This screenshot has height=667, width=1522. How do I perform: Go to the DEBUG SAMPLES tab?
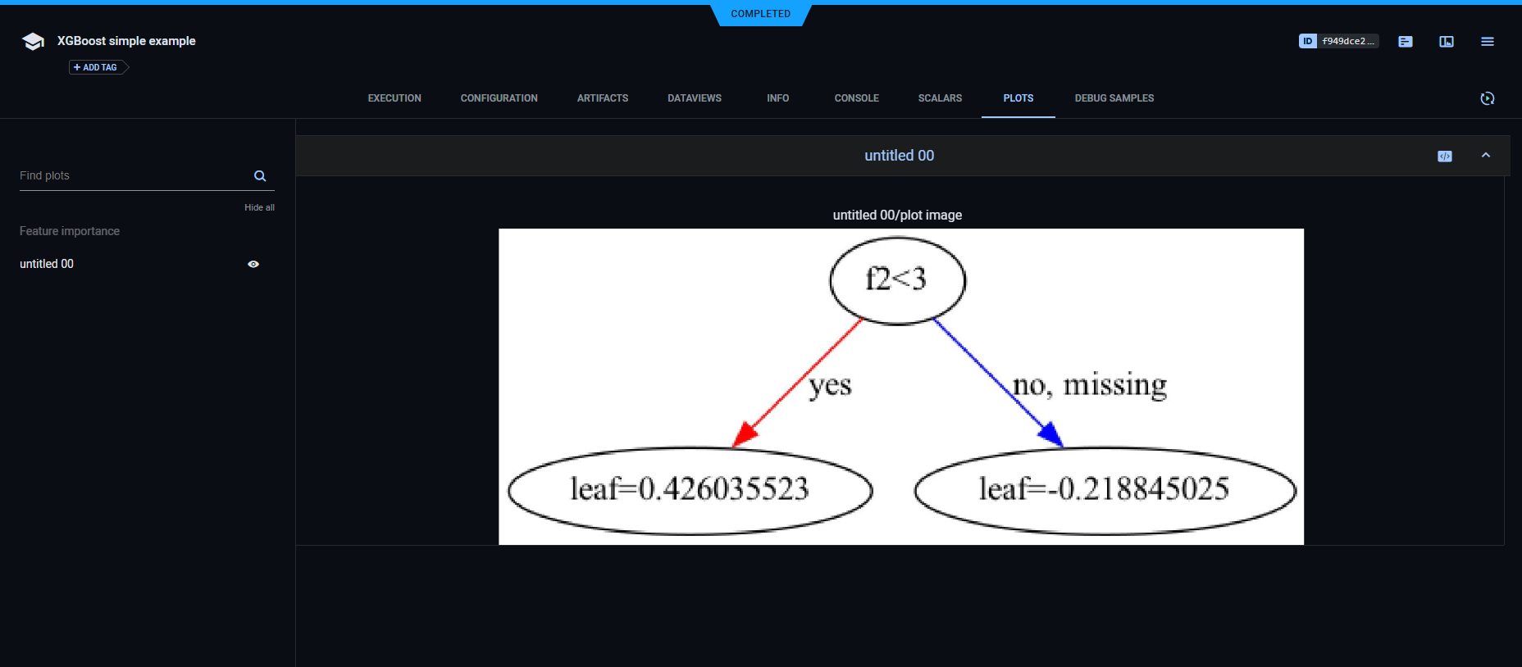click(x=1114, y=98)
